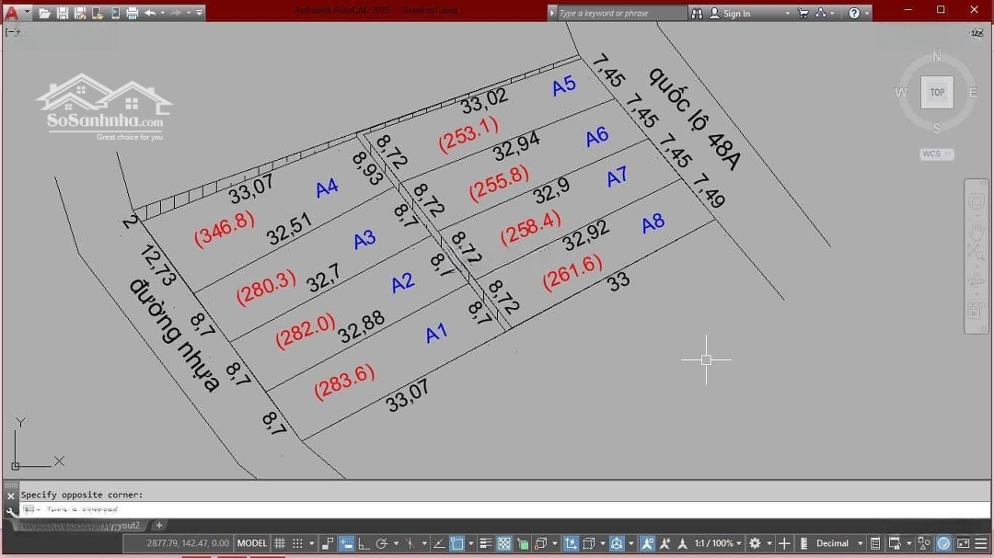Click the Open file folder icon
The width and height of the screenshot is (994, 558).
pyautogui.click(x=44, y=13)
